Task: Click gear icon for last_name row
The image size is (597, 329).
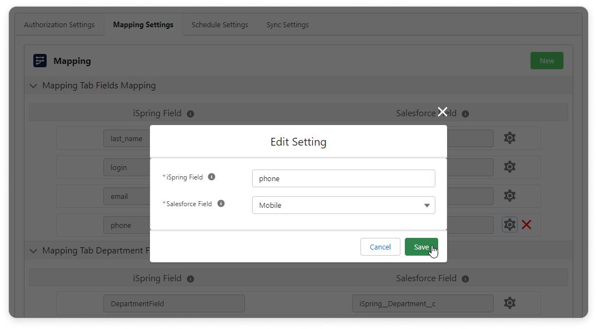Action: pos(509,138)
